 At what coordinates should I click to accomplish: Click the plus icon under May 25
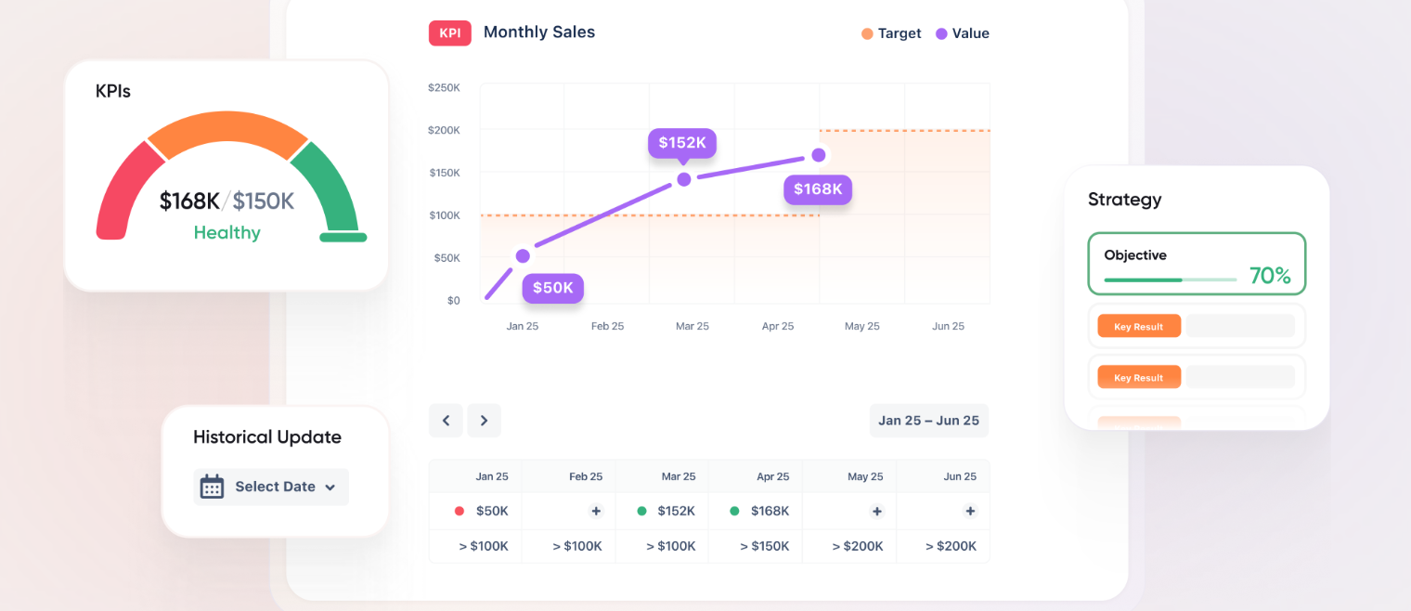click(x=876, y=511)
